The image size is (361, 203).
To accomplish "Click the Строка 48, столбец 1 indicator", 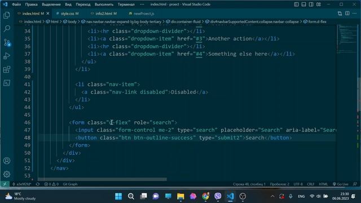I will tap(249, 184).
